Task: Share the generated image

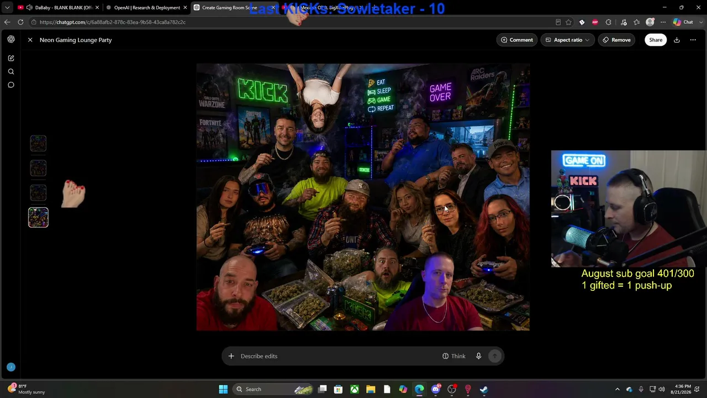Action: coord(656,40)
